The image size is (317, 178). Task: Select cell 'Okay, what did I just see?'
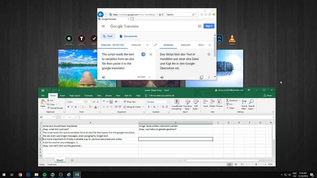pyautogui.click(x=90, y=129)
